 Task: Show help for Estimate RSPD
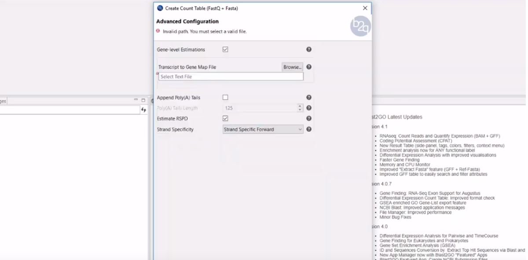tap(309, 118)
